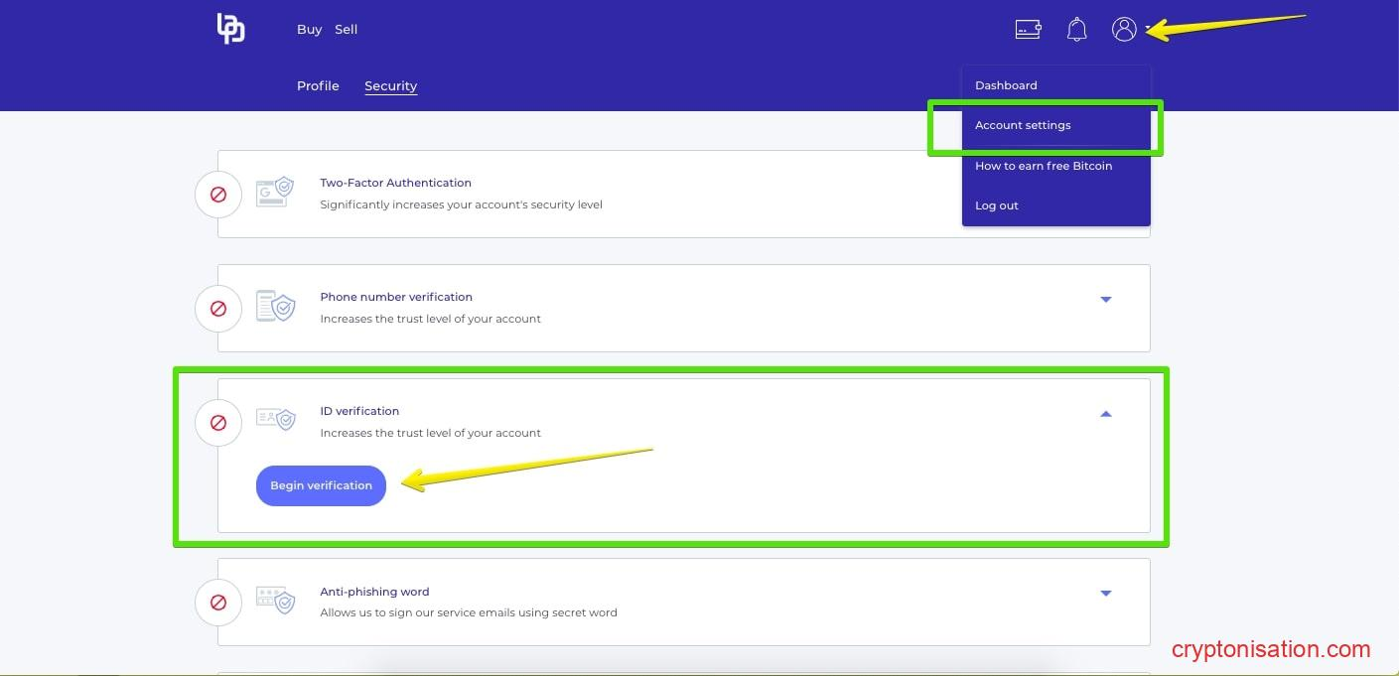Click disabled status circle for Phone verification
This screenshot has height=676, width=1399.
[x=218, y=309]
